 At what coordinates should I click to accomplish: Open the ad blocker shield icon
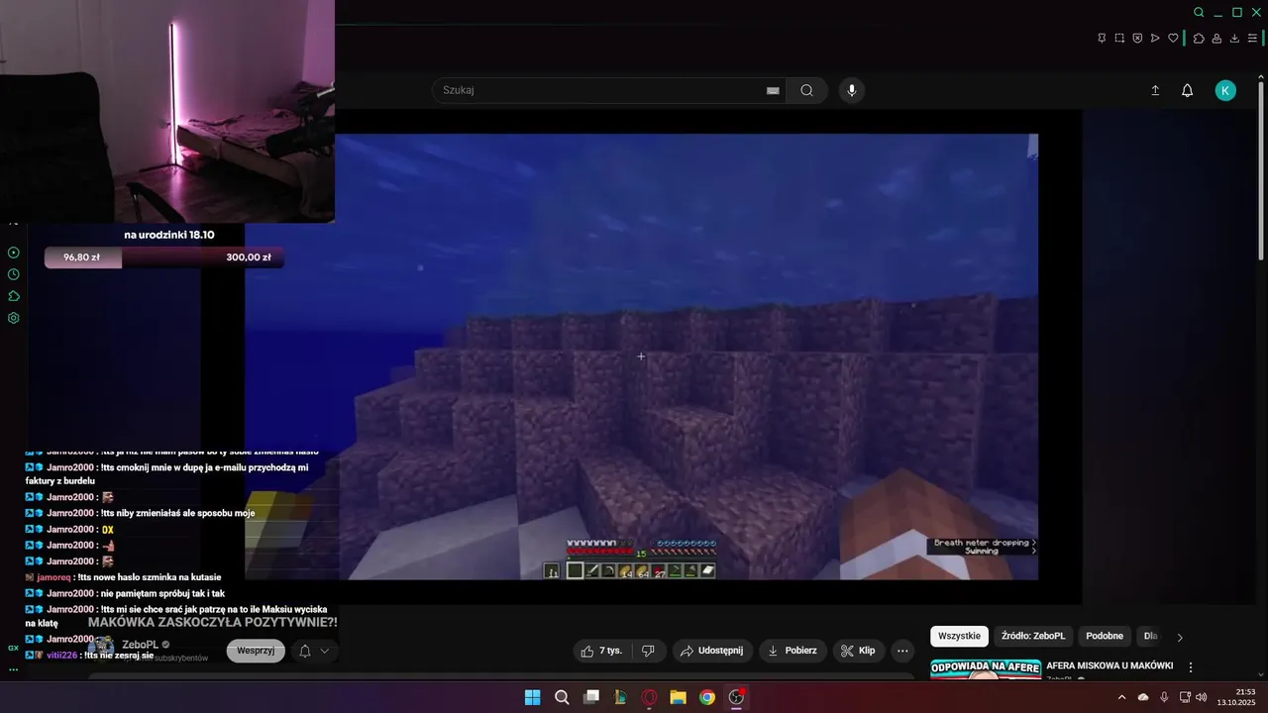coord(1137,39)
